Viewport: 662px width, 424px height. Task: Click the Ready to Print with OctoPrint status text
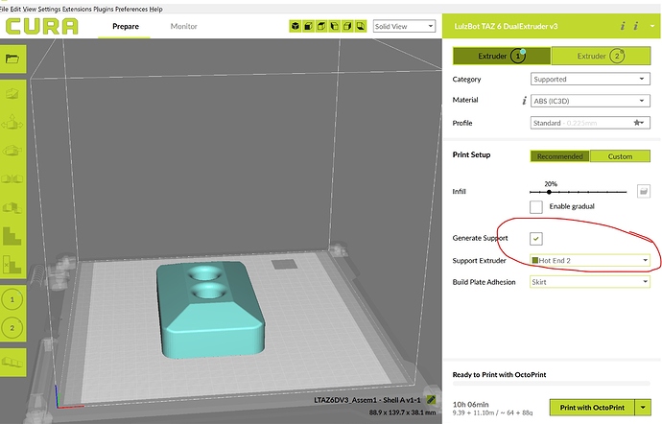tap(499, 374)
